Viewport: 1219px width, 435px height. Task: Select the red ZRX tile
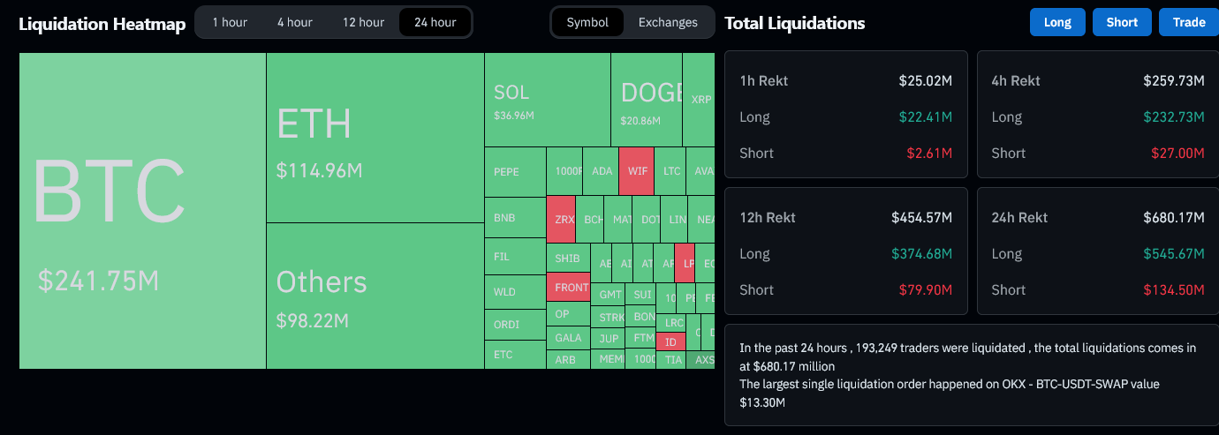(x=561, y=219)
